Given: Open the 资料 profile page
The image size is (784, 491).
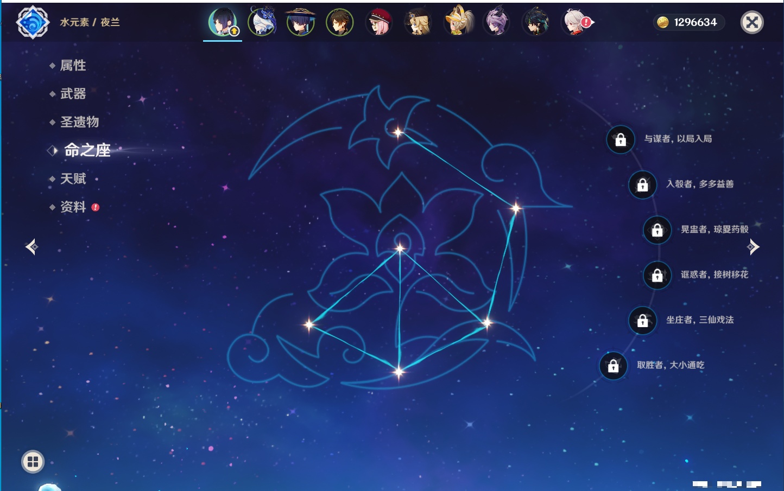Looking at the screenshot, I should tap(73, 207).
